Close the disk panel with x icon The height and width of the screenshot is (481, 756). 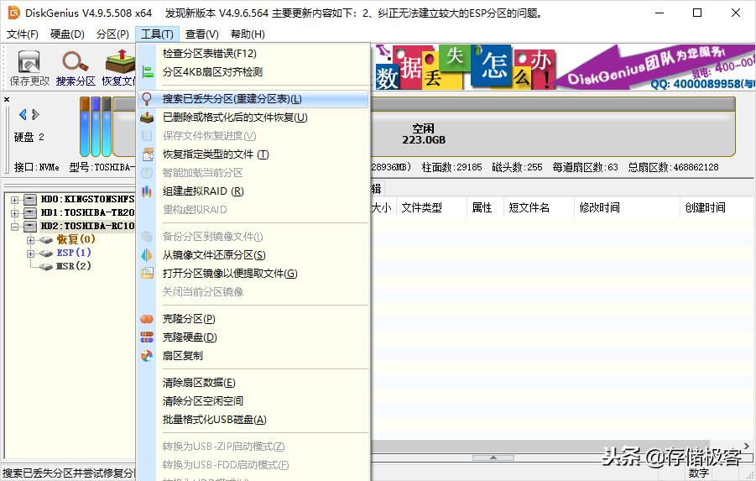pyautogui.click(x=7, y=99)
